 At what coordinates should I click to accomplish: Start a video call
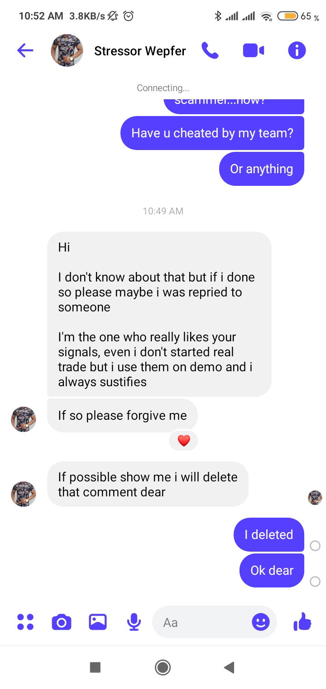(x=254, y=50)
